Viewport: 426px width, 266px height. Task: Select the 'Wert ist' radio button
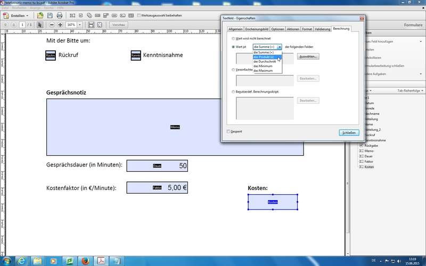233,47
